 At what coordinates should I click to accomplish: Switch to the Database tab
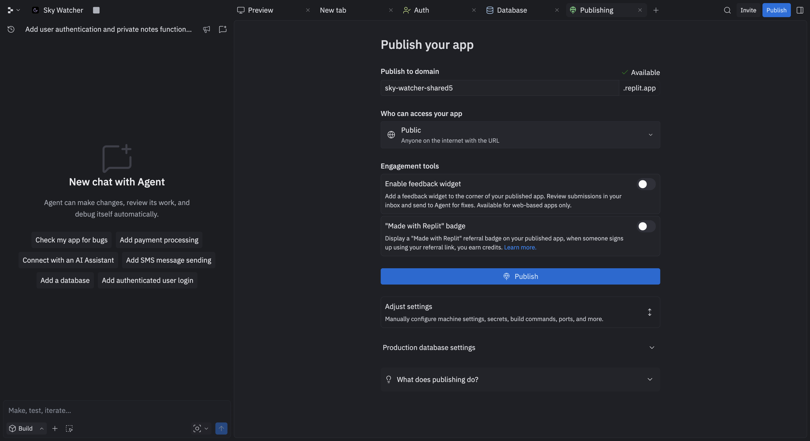pos(512,10)
